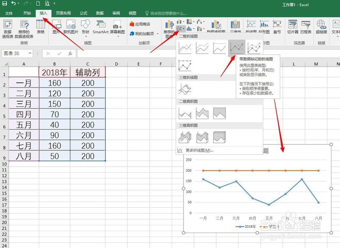
Task: Insert Column sparkline (柱形图)
Action: click(264, 27)
